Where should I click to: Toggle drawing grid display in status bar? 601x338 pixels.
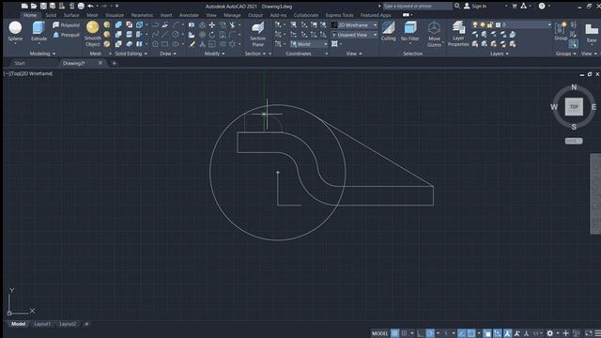click(x=394, y=333)
